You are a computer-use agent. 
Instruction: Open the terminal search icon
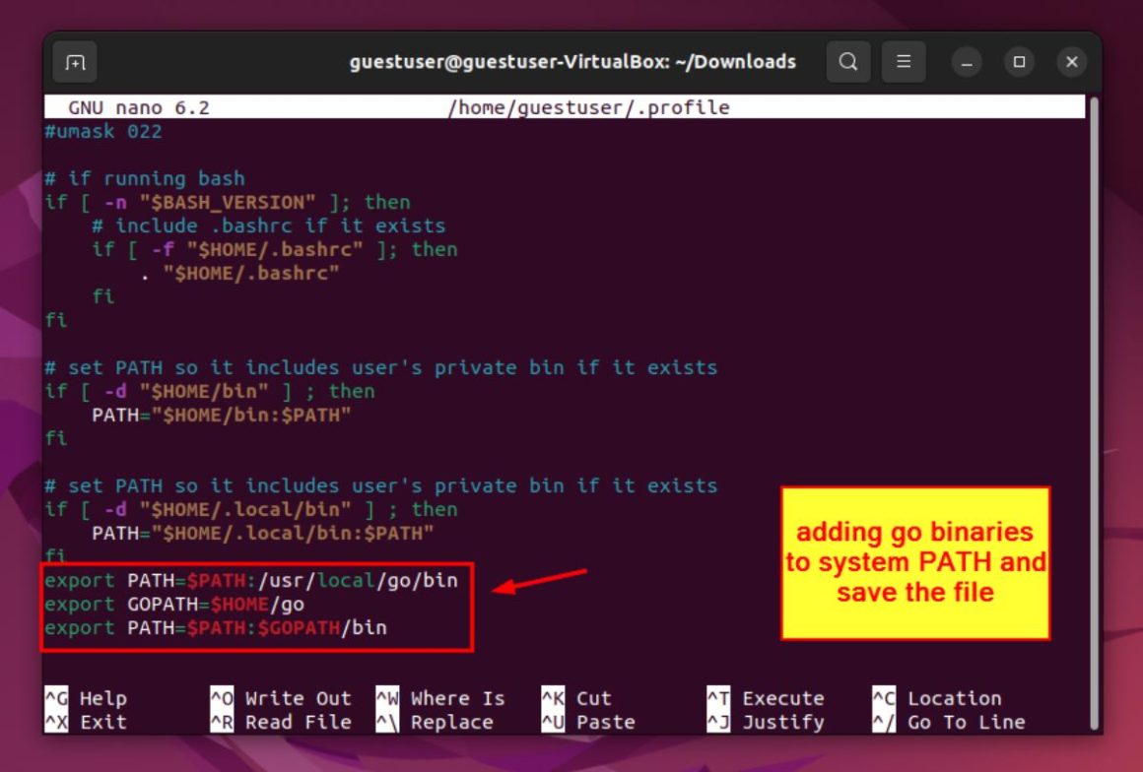847,61
